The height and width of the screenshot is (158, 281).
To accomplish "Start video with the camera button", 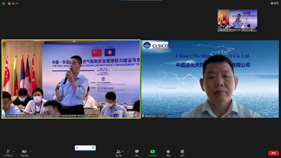I will click(x=24, y=153).
